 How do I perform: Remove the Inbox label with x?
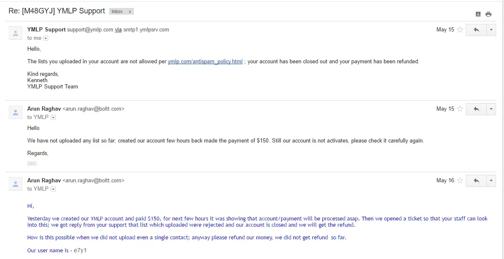pyautogui.click(x=130, y=12)
